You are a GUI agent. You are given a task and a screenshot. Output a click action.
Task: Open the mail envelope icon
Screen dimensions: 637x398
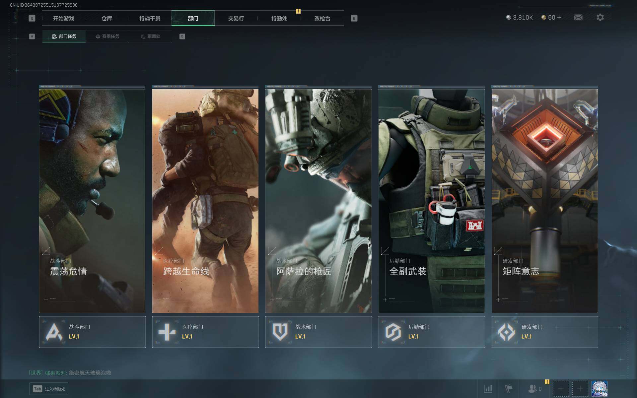[x=578, y=17]
